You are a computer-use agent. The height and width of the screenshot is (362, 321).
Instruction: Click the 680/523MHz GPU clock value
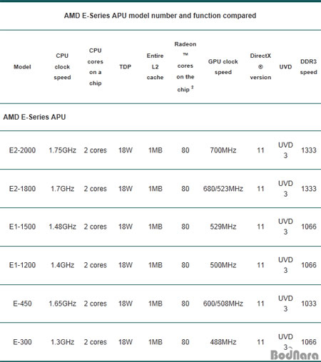click(x=223, y=189)
